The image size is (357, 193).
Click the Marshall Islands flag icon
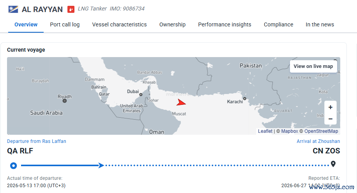point(13,9)
